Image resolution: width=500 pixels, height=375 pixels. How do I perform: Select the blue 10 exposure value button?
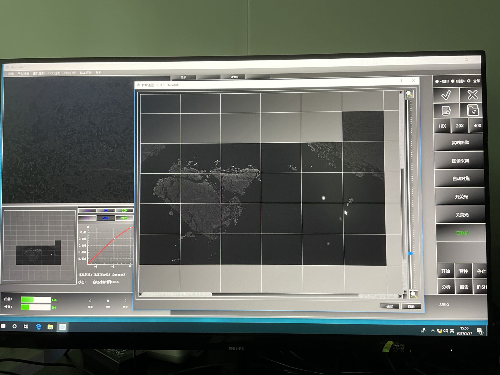pos(106,210)
